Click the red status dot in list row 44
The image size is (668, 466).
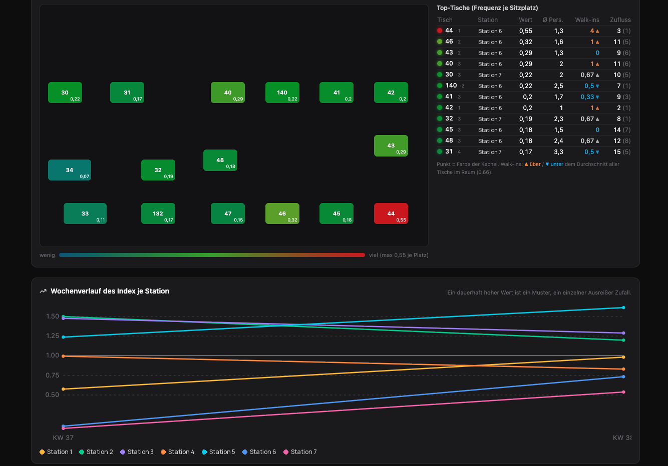pyautogui.click(x=440, y=30)
